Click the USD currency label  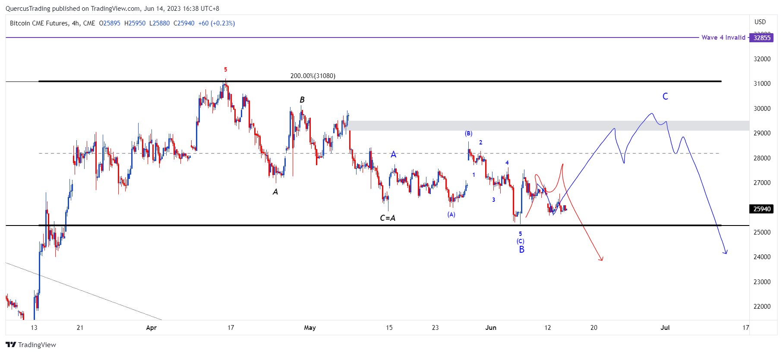(x=760, y=22)
